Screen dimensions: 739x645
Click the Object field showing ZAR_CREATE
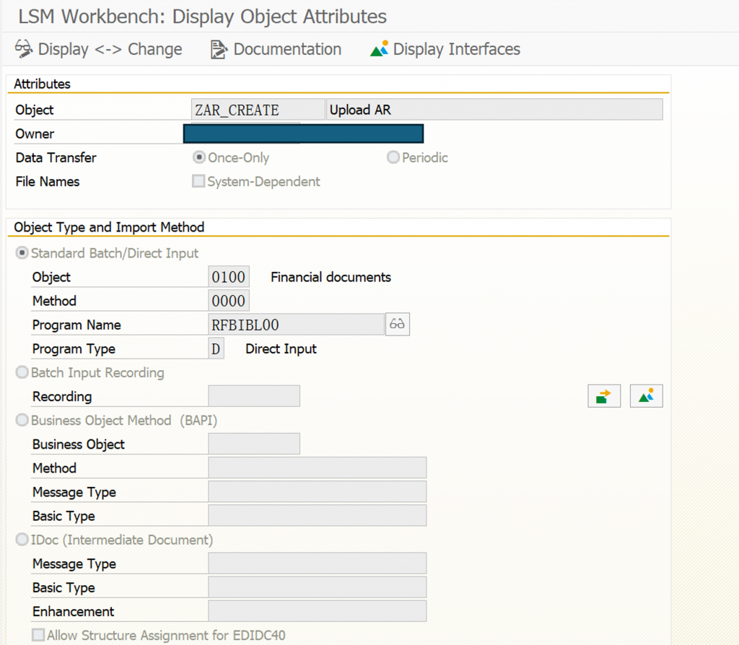tap(258, 110)
